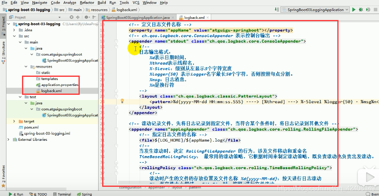The width and height of the screenshot is (379, 196).
Task: Toggle the 2: Favorites side tool tab
Action: [x=3, y=176]
